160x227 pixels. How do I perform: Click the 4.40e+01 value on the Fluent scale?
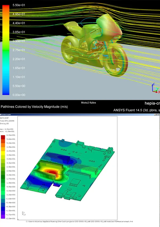click(19, 23)
